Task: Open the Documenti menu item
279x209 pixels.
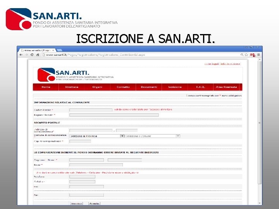Action: coord(149,87)
